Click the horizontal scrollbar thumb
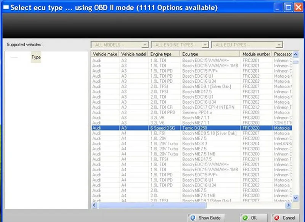305x222 pixels. point(152,205)
